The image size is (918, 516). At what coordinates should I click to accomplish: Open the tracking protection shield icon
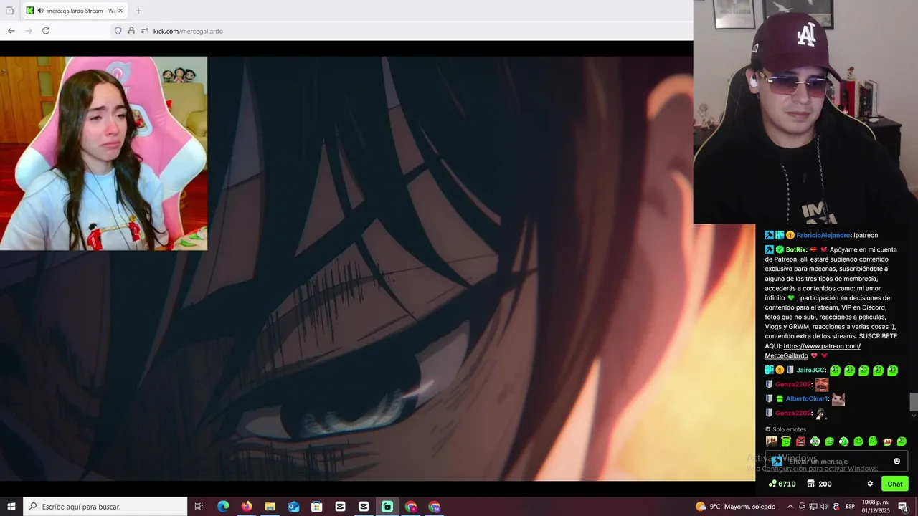(x=118, y=31)
